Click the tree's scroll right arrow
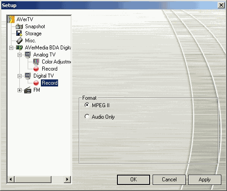Viewport: 227px width, 191px height. pyautogui.click(x=67, y=180)
